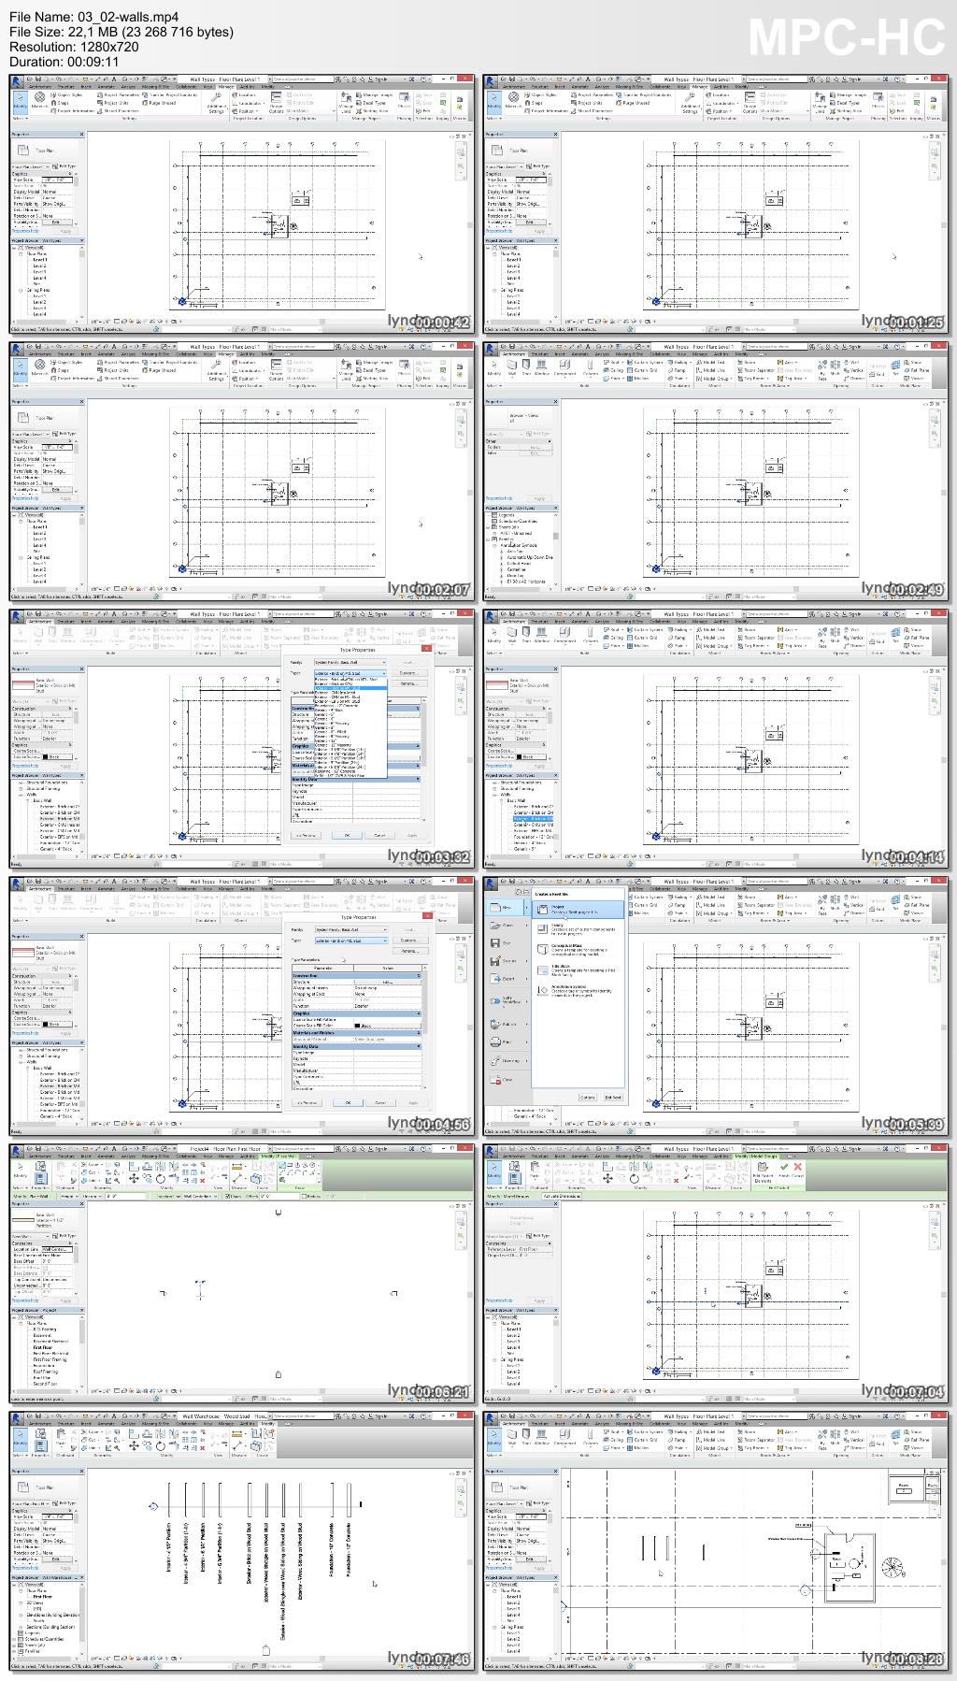
Task: Click Rotate tool in the 00:06:21 ribbon
Action: click(x=160, y=1179)
